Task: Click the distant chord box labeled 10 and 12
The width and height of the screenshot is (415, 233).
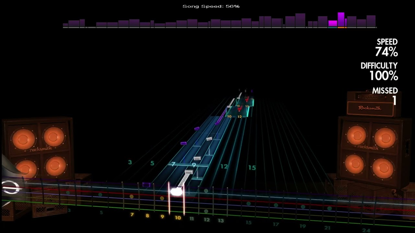Action: point(237,112)
